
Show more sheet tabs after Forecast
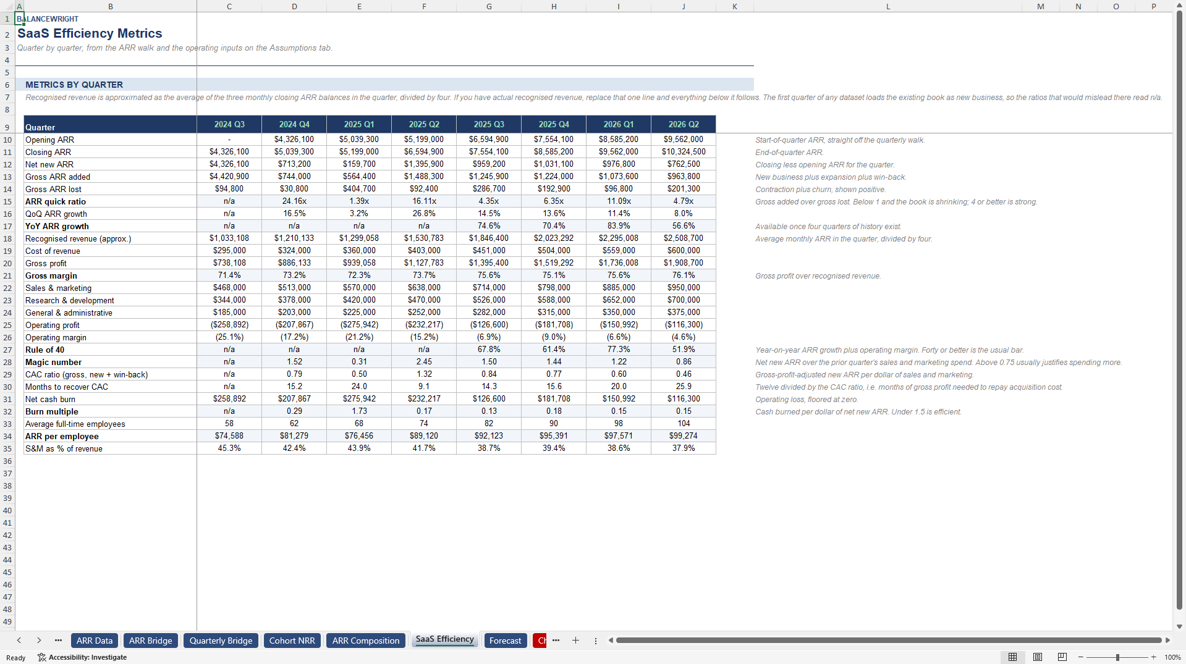[x=556, y=641]
